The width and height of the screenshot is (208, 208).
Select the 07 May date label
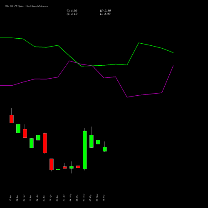click(x=91, y=198)
